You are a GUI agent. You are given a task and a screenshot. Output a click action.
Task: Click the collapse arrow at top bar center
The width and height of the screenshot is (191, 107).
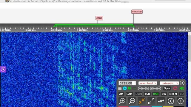(x=125, y=2)
